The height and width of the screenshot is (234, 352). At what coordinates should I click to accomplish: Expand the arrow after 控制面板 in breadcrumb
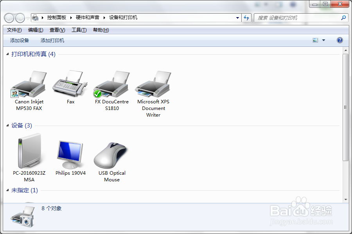tap(71, 18)
